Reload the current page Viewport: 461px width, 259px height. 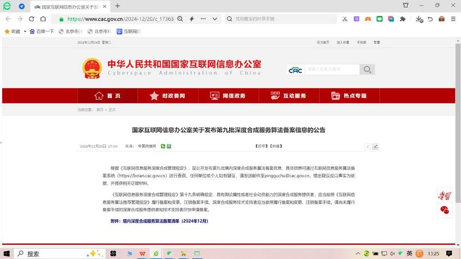click(31, 19)
